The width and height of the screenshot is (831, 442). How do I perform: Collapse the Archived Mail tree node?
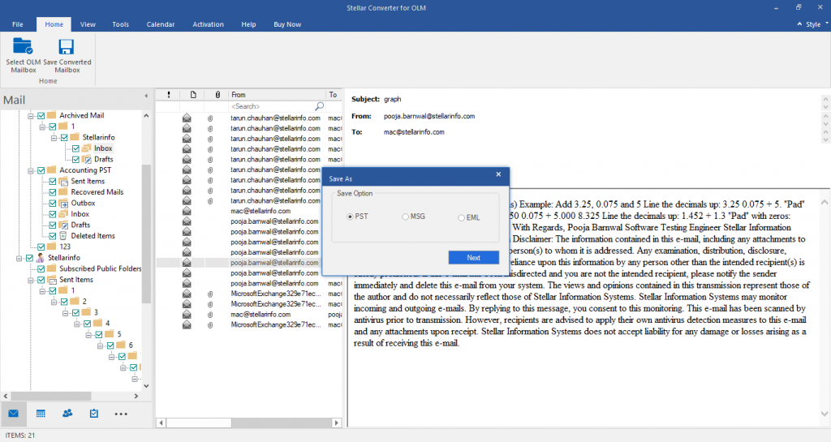31,115
